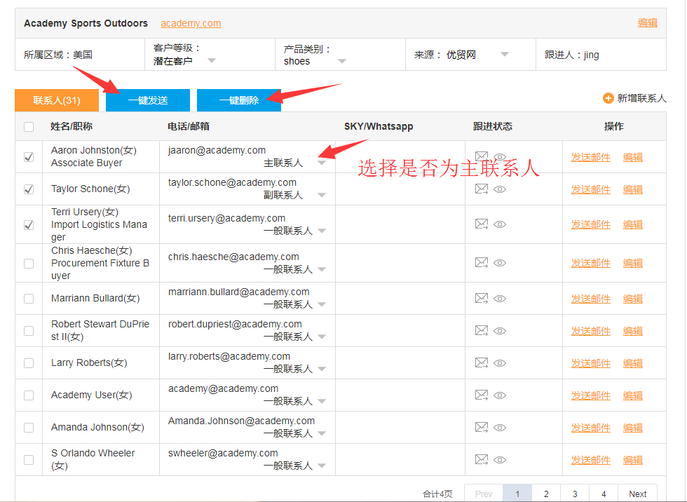
Task: Uncheck Terri Ursery's checkbox
Action: click(x=29, y=225)
